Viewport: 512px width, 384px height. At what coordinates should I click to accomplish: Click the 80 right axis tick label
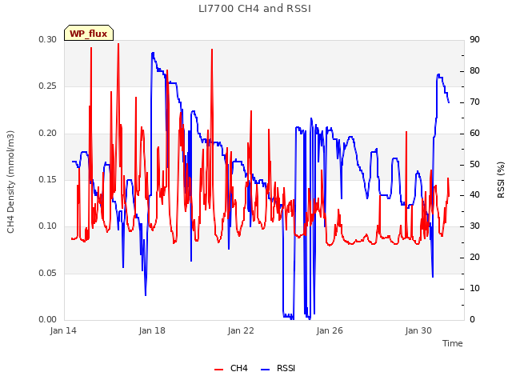click(474, 70)
